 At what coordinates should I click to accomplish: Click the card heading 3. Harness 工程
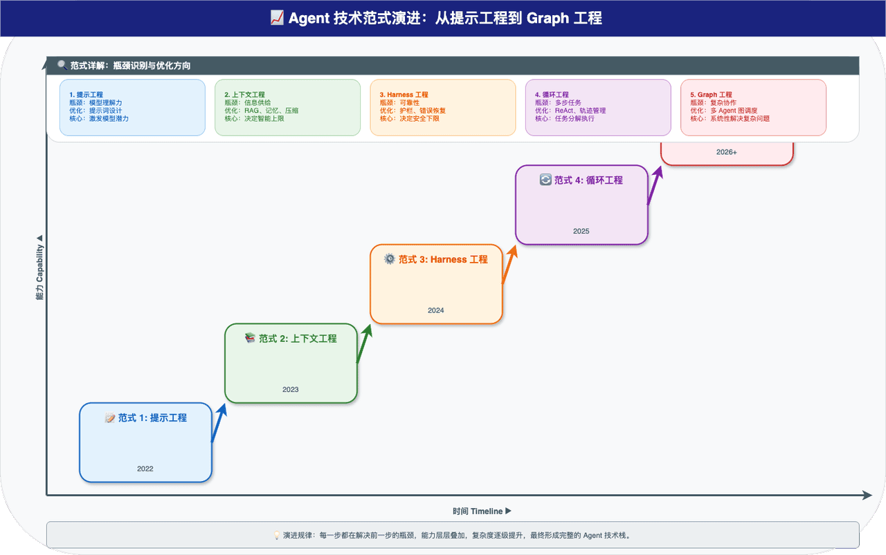click(x=404, y=95)
